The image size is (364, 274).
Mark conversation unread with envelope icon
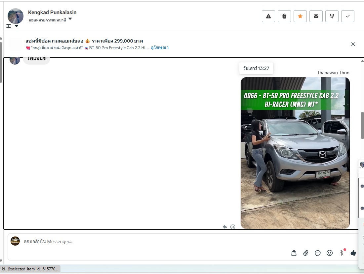coord(316,16)
